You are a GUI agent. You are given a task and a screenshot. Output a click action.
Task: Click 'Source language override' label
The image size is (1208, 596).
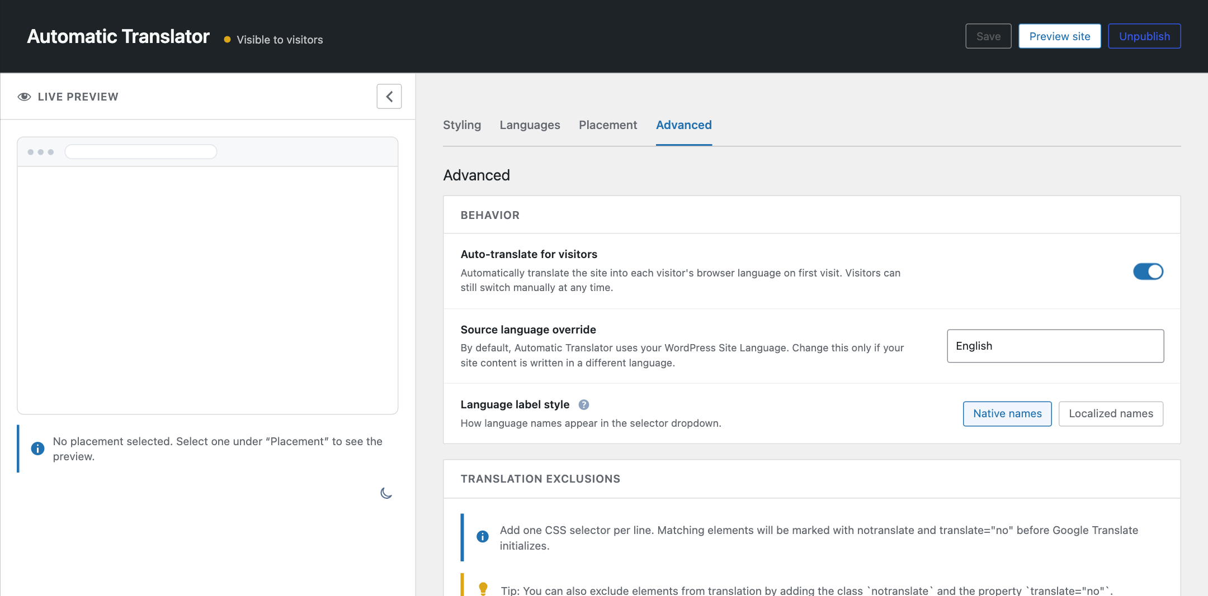(x=528, y=330)
